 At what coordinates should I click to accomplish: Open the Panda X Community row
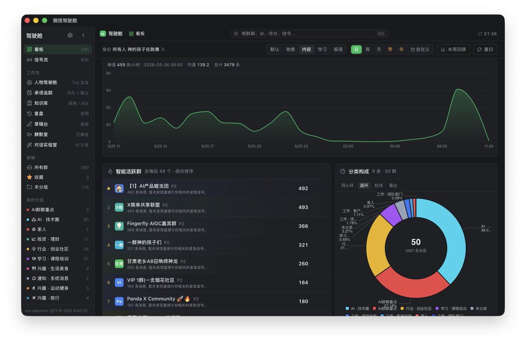pyautogui.click(x=217, y=302)
